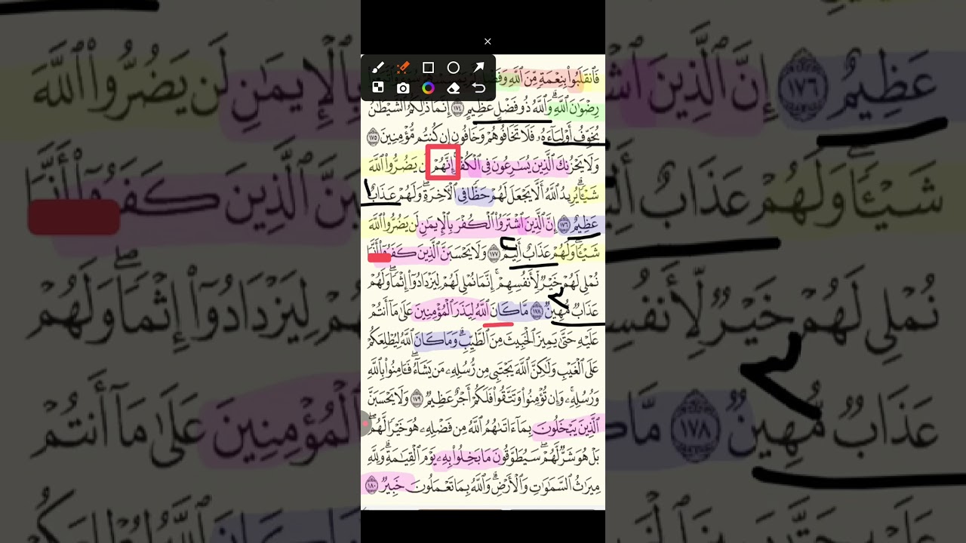Open the mosaic checkerboard tool
The width and height of the screenshot is (966, 543).
(x=378, y=88)
